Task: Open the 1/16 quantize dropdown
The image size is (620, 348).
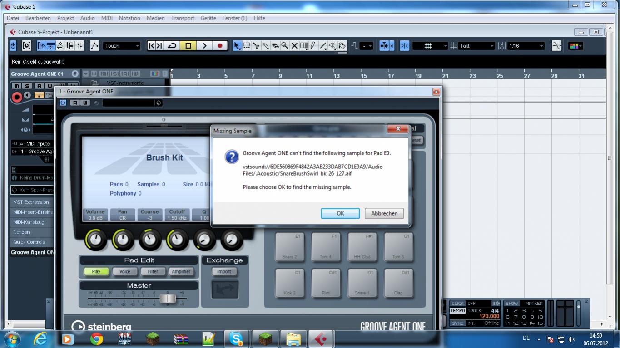Action: click(526, 46)
